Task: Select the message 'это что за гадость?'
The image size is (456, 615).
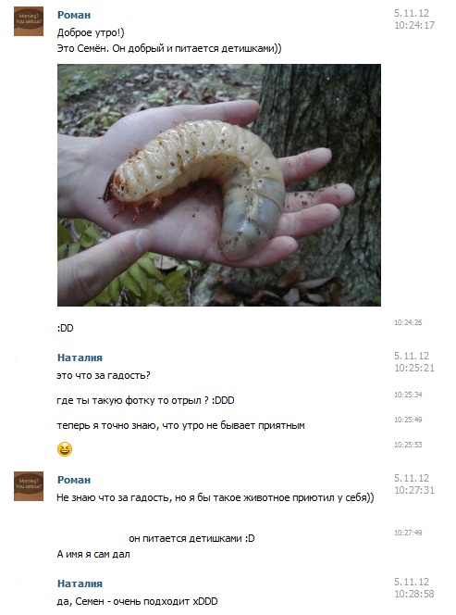Action: [104, 376]
